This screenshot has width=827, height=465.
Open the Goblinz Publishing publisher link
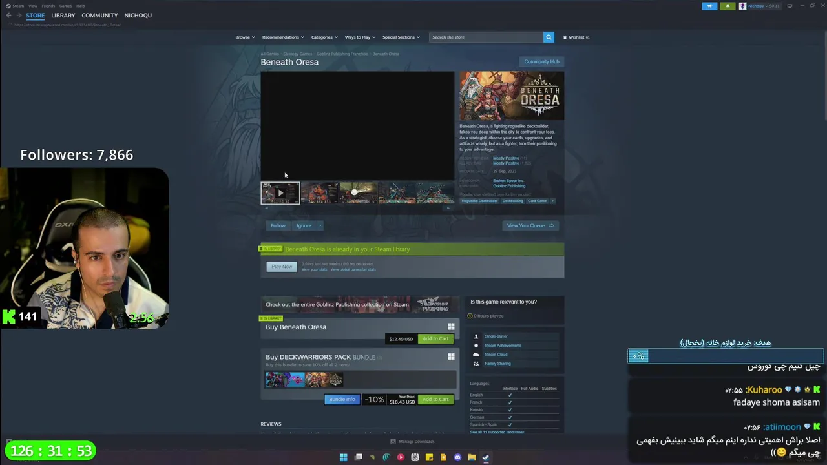[509, 186]
